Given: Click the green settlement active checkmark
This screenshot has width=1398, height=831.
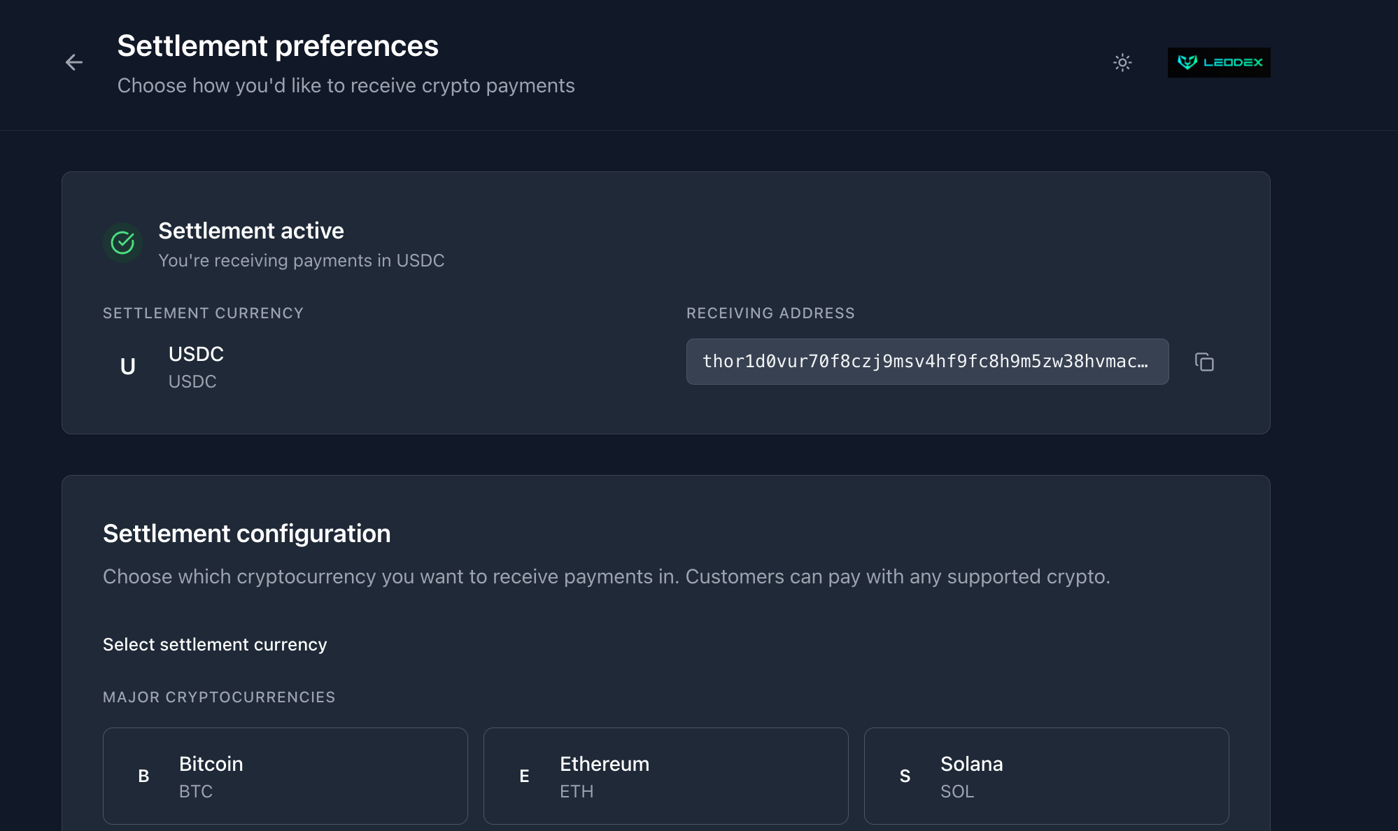Looking at the screenshot, I should [x=123, y=243].
